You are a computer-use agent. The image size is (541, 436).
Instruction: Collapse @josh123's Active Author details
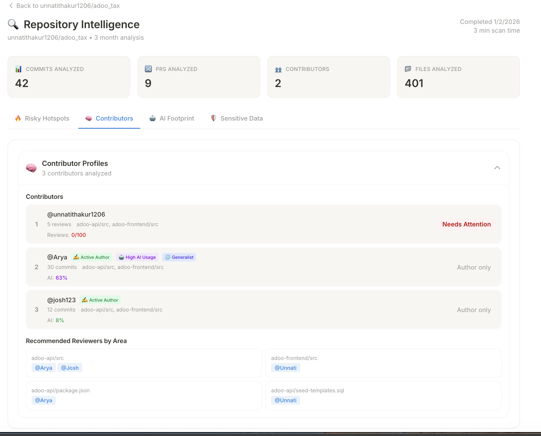point(100,300)
